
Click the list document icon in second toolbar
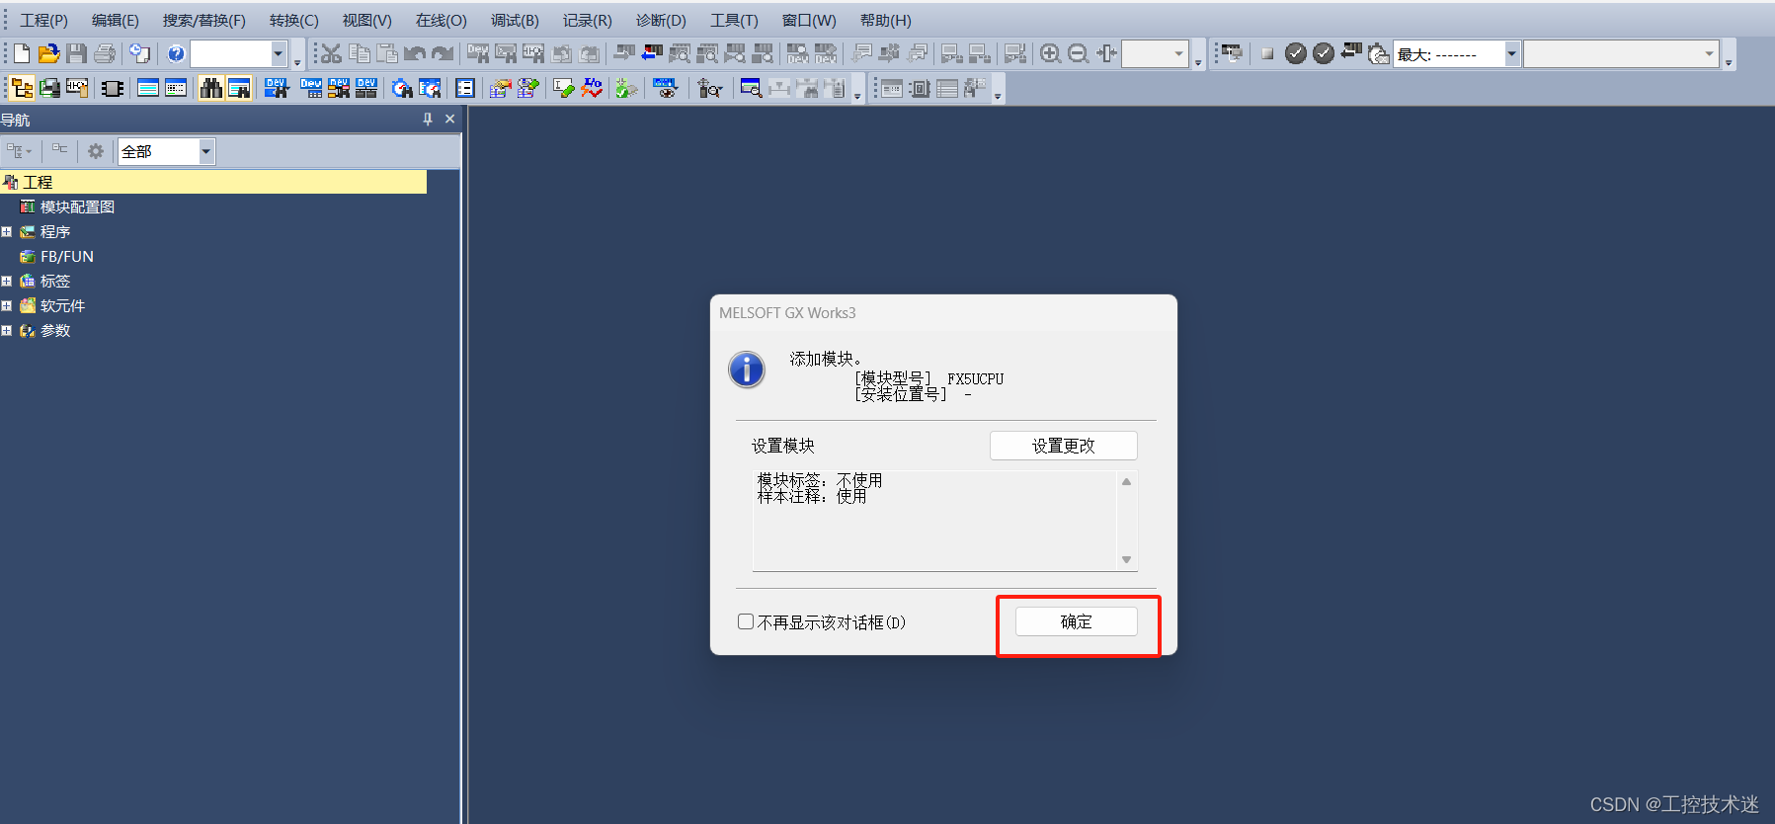click(465, 88)
